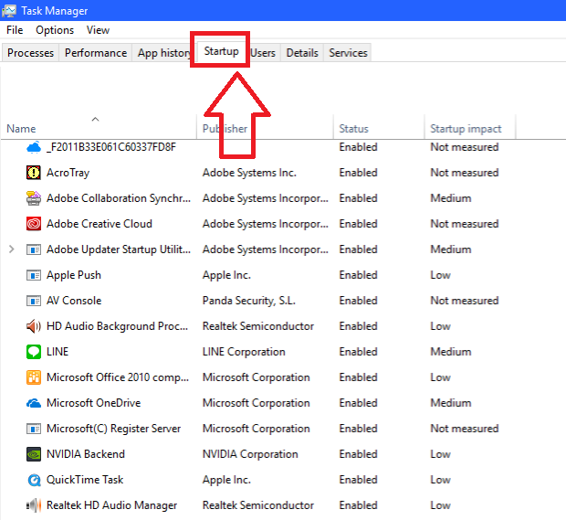The image size is (566, 520).
Task: Select the Microsoft Office 2010 comp... entry
Action: 118,377
